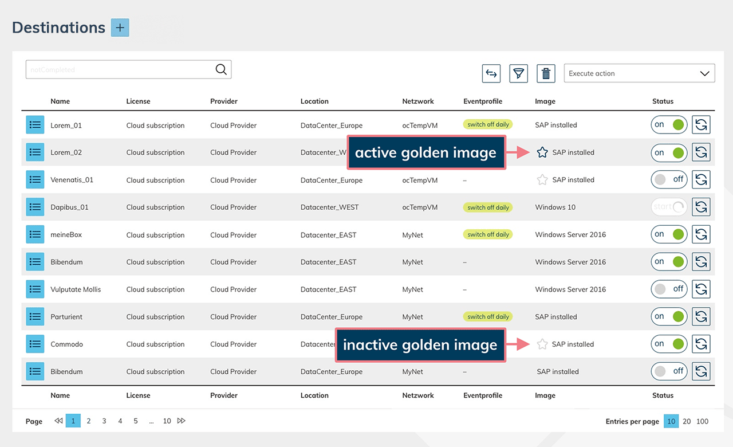The image size is (733, 447).
Task: Click the last page double-arrow button
Action: click(182, 421)
